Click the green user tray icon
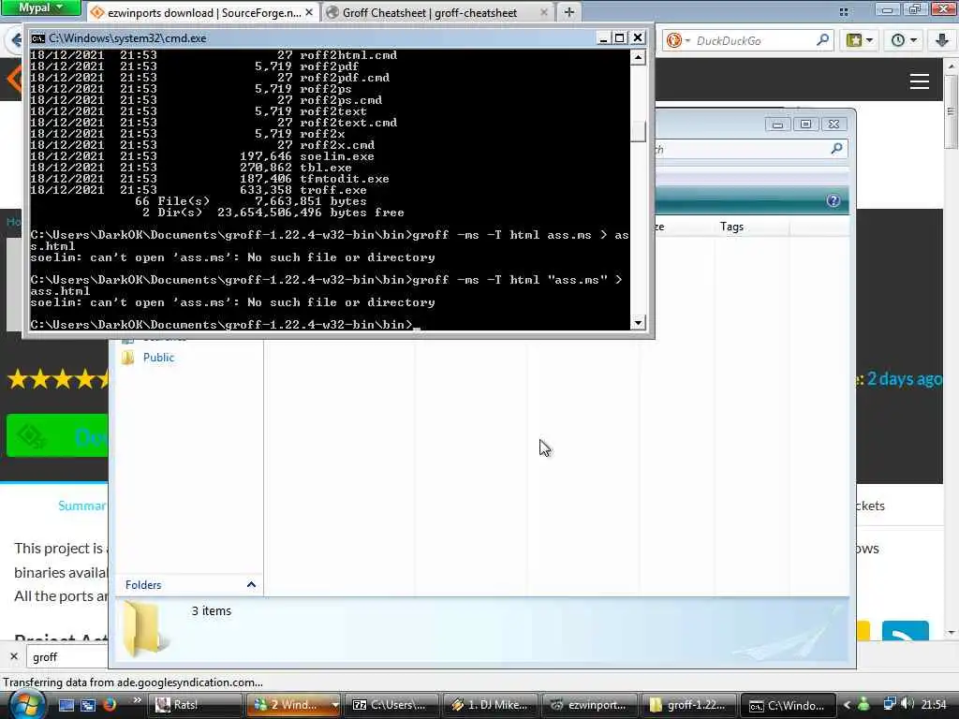 pos(864,705)
